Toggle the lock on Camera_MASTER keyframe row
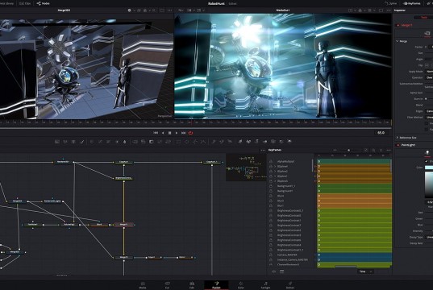Screen dimensions: 433x290 click(271, 255)
